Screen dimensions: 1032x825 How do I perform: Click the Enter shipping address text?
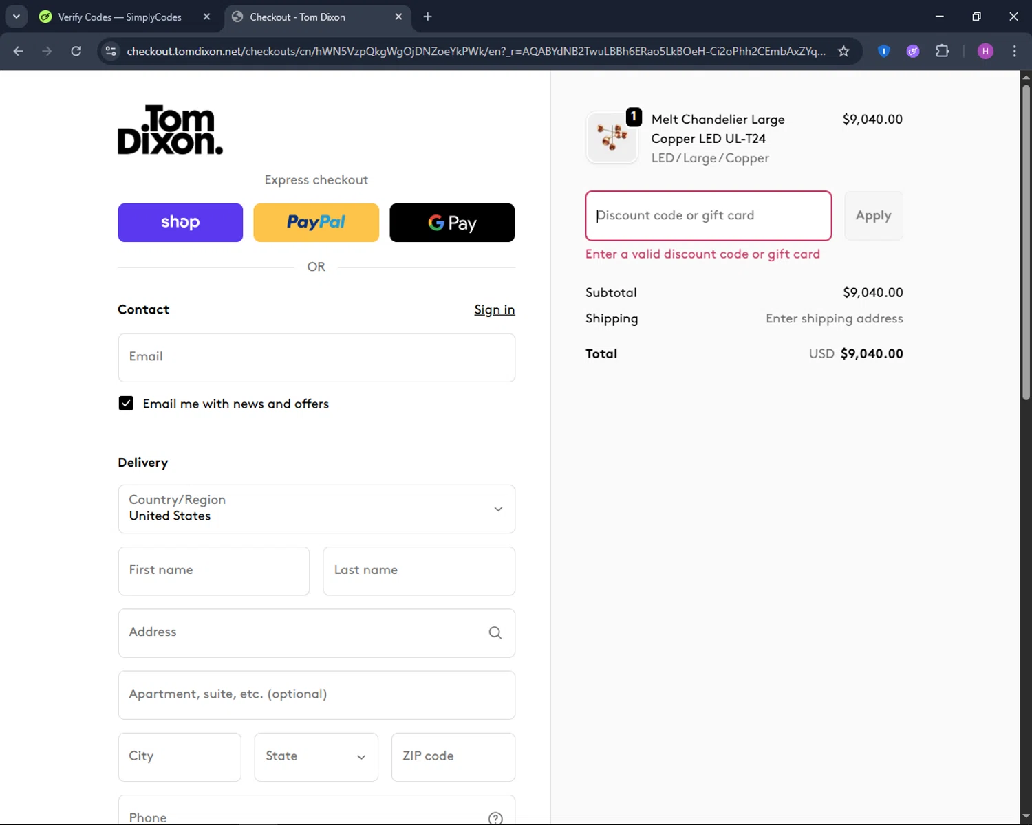834,318
